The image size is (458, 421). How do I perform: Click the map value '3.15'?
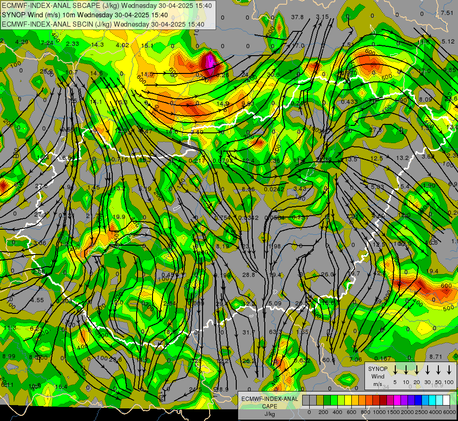(x=322, y=17)
